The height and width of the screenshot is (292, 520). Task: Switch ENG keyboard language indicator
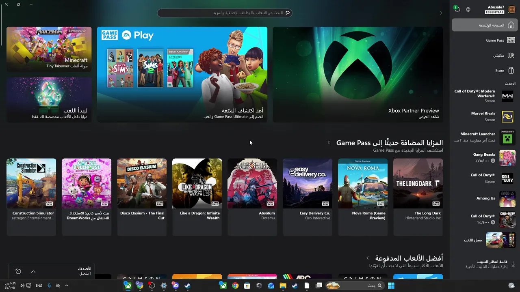tap(39, 286)
